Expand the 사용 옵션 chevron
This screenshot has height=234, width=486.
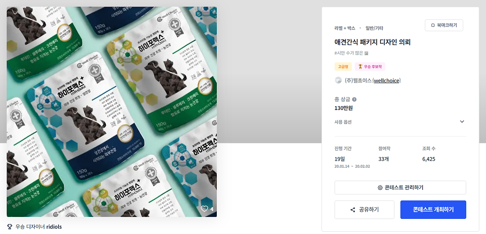(x=462, y=122)
